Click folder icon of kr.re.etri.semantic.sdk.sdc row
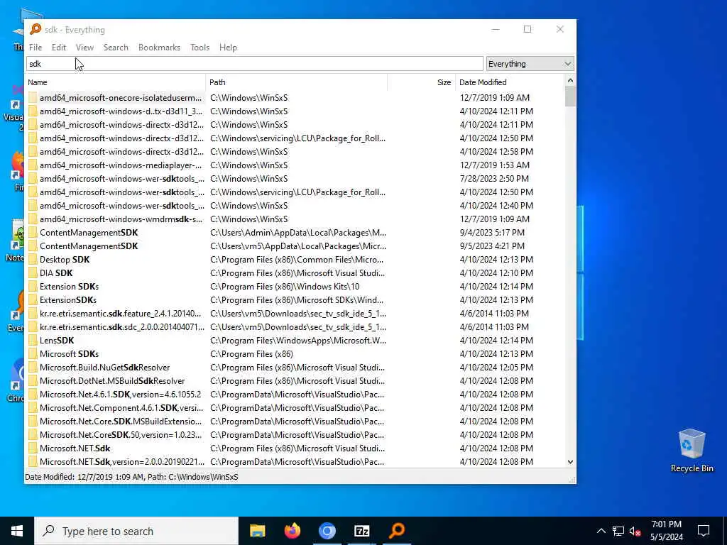The width and height of the screenshot is (727, 545). pos(33,326)
